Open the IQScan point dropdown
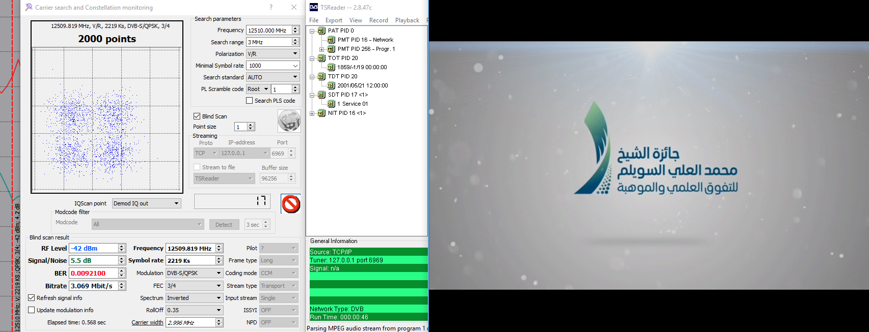 (146, 203)
